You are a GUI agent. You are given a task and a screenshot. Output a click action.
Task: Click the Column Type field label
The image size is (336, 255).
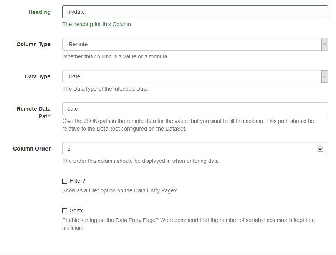33,44
